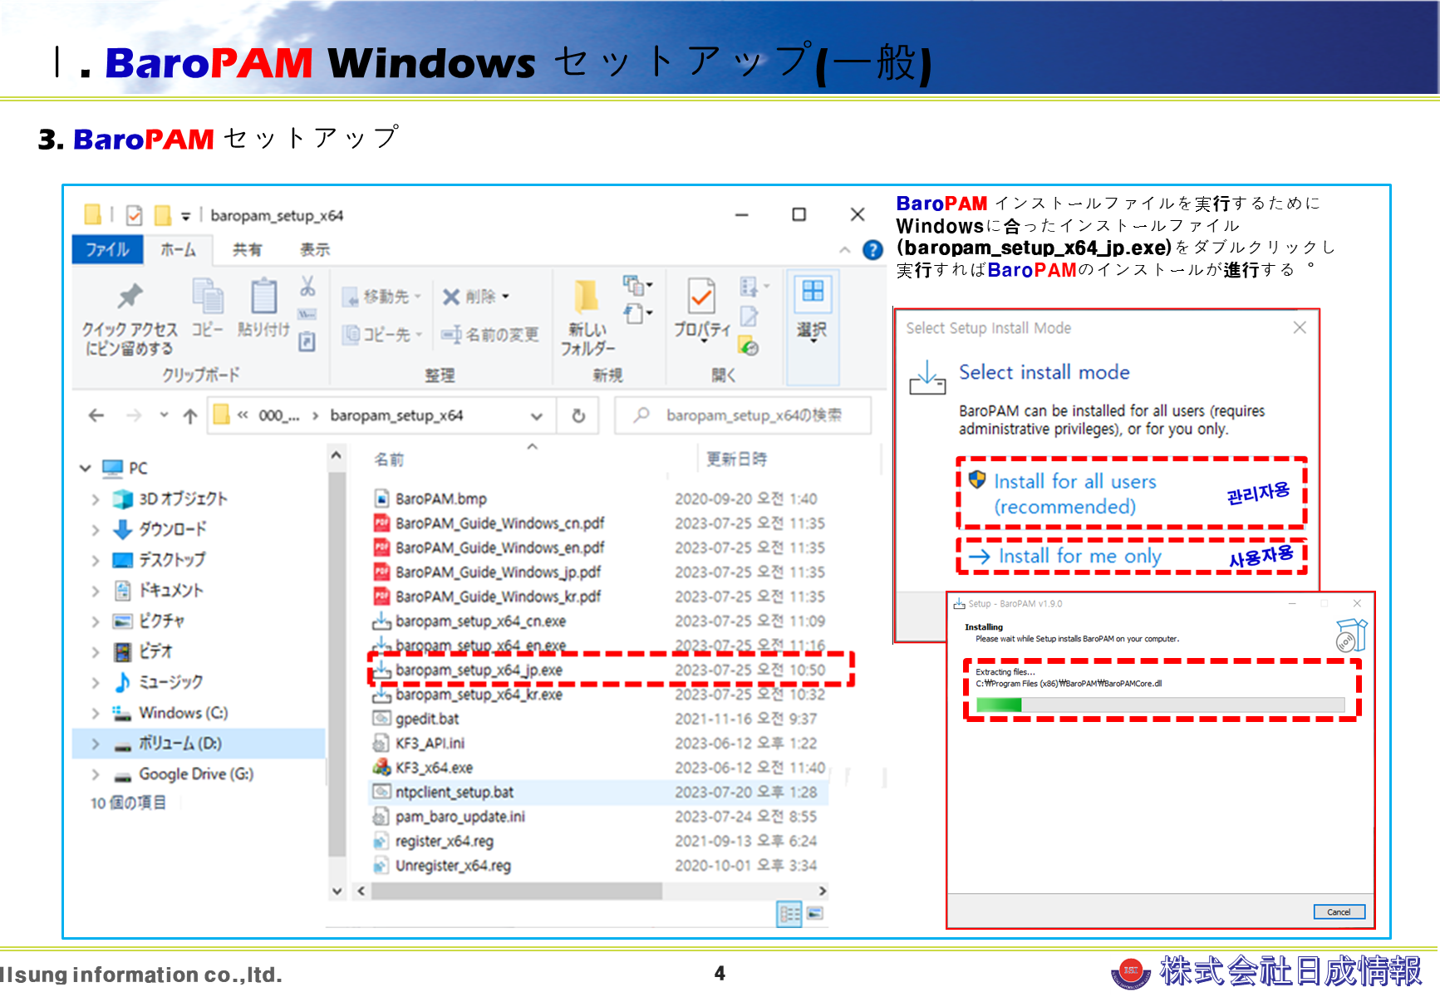
Task: Open the 表示 (View) ribbon tab
Action: pyautogui.click(x=315, y=249)
